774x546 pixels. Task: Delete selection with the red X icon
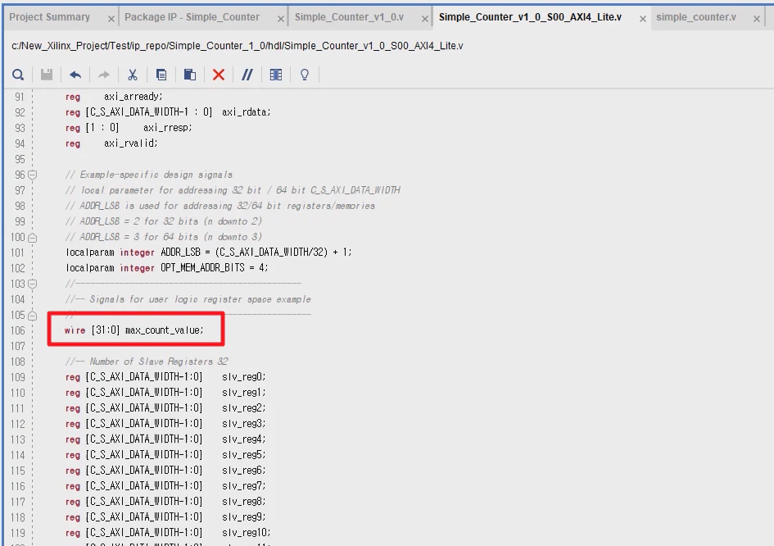coord(218,75)
